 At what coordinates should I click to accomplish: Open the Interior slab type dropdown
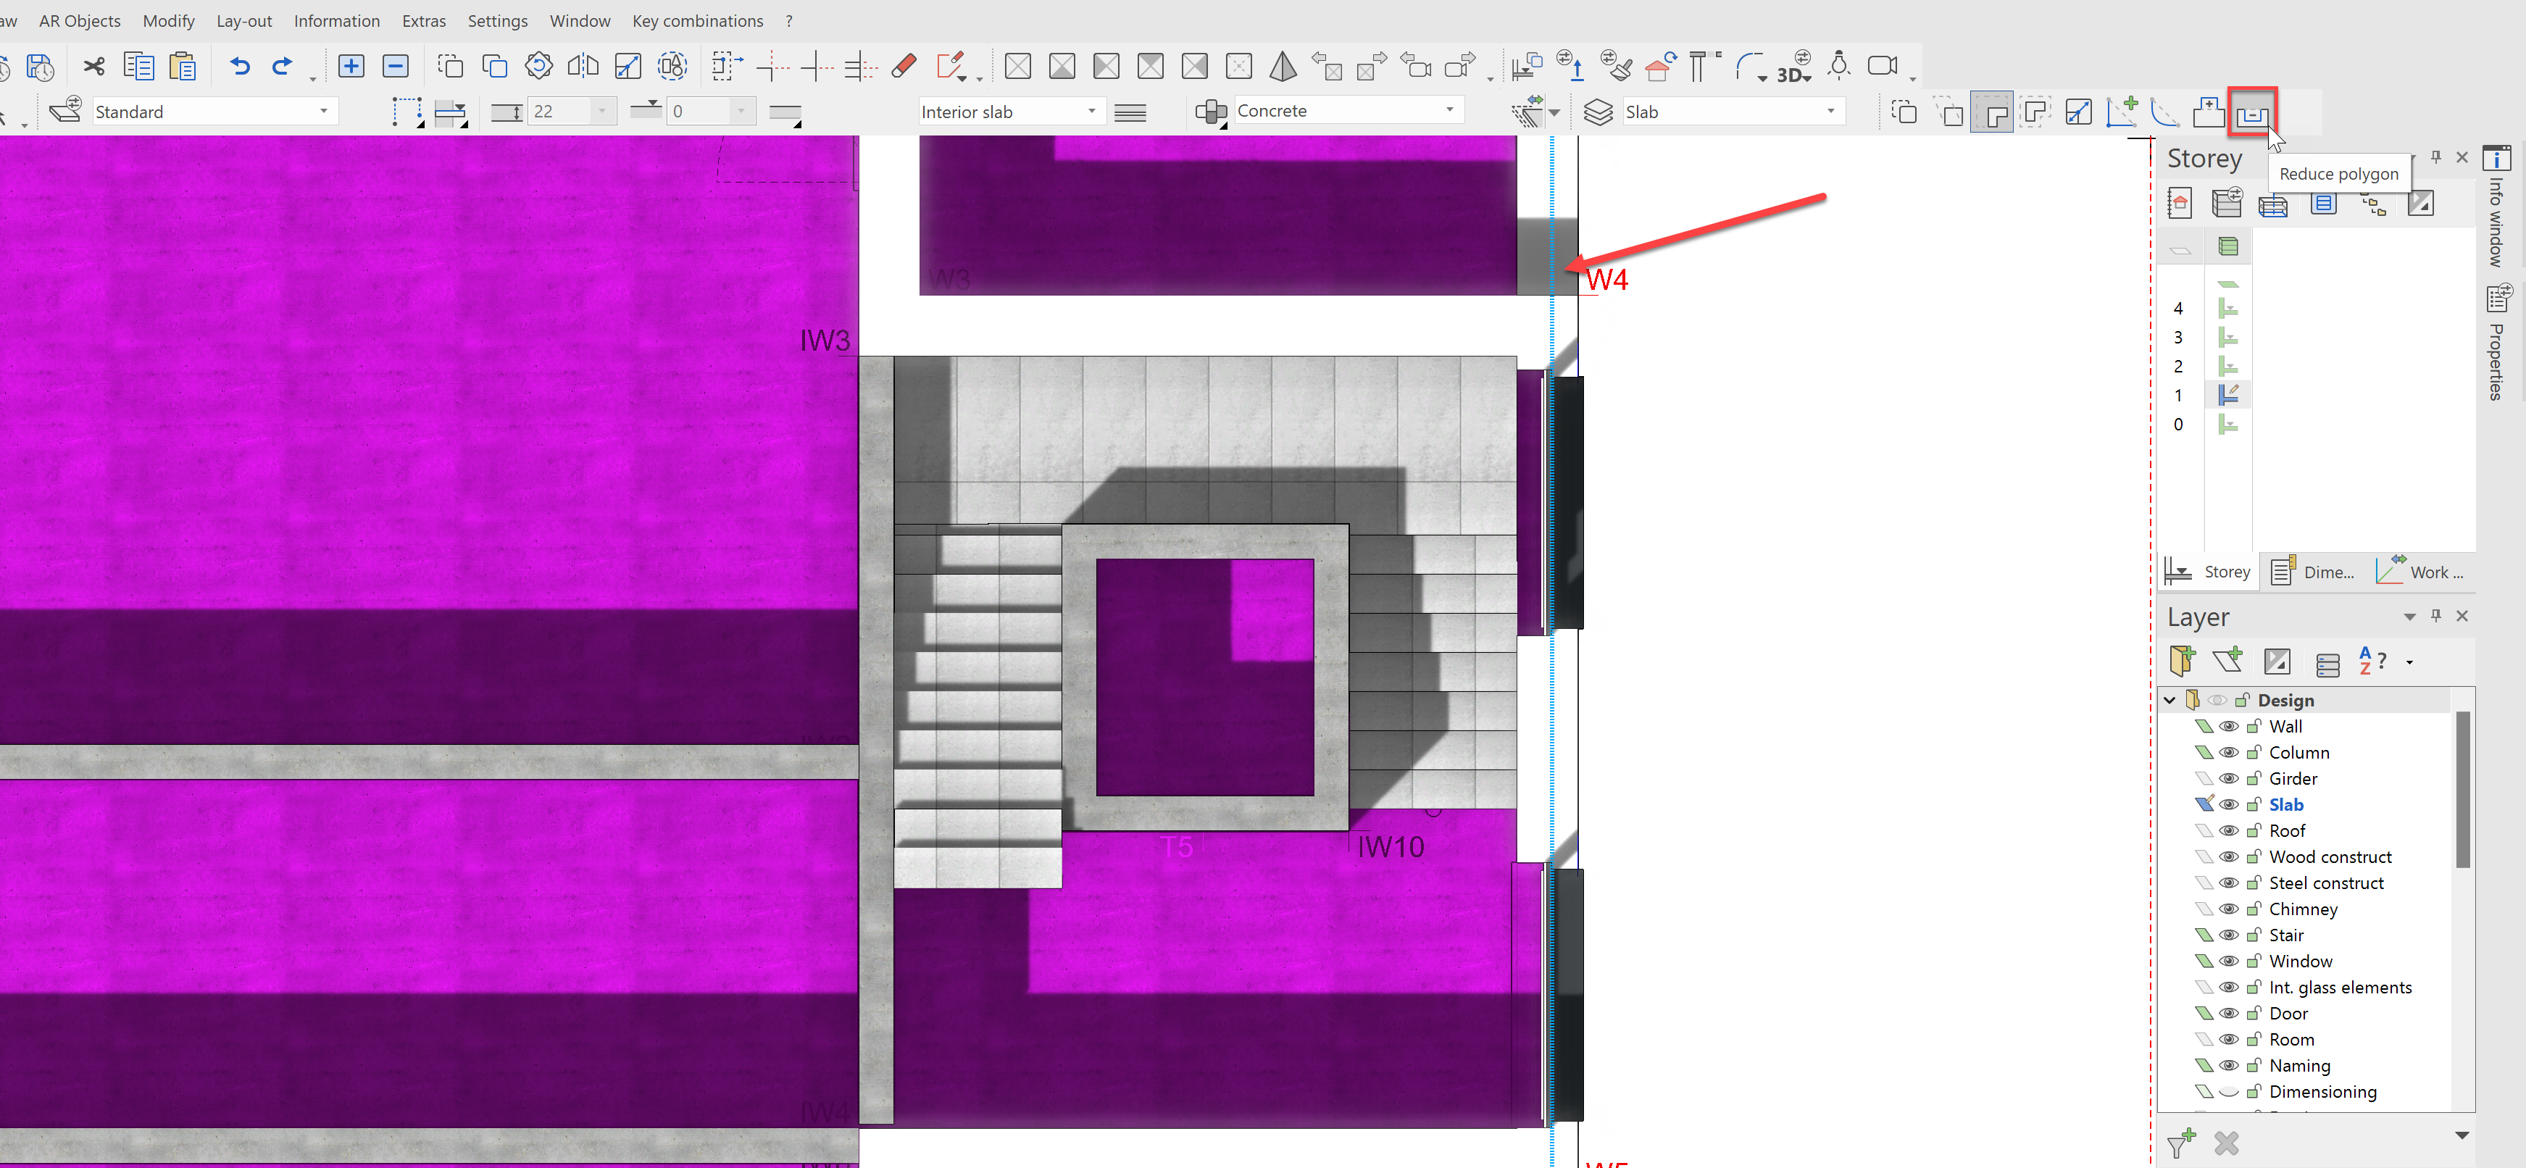(x=1091, y=111)
